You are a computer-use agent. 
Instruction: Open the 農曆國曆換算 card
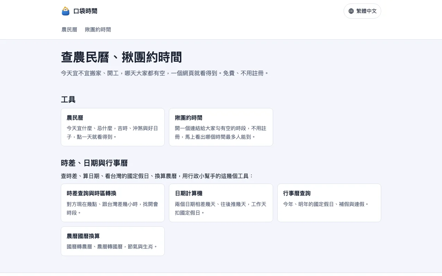coord(113,241)
